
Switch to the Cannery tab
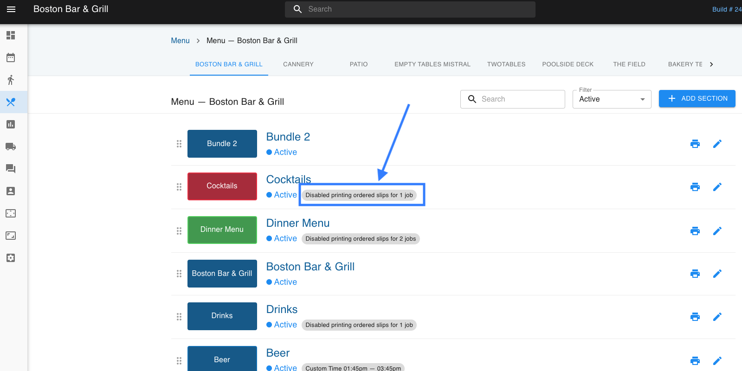point(298,64)
